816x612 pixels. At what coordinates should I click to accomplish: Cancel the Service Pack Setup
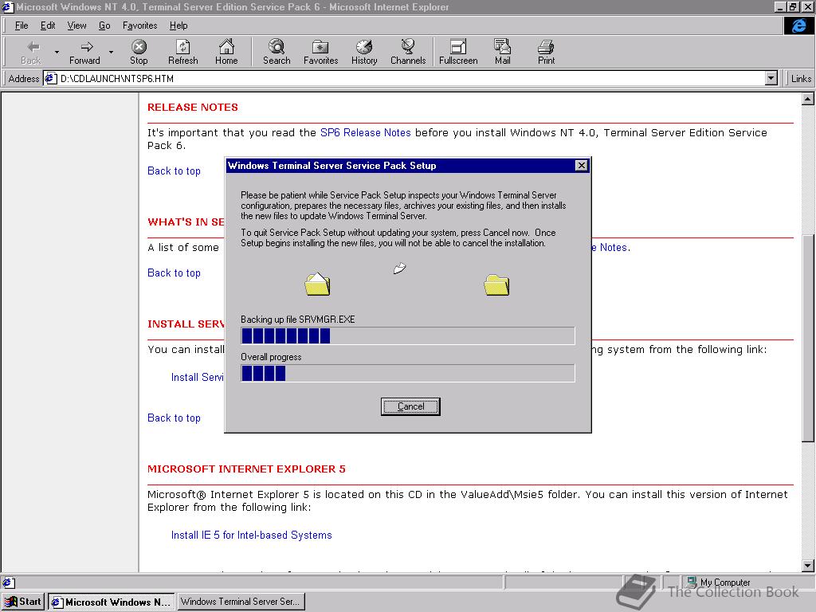[x=410, y=406]
